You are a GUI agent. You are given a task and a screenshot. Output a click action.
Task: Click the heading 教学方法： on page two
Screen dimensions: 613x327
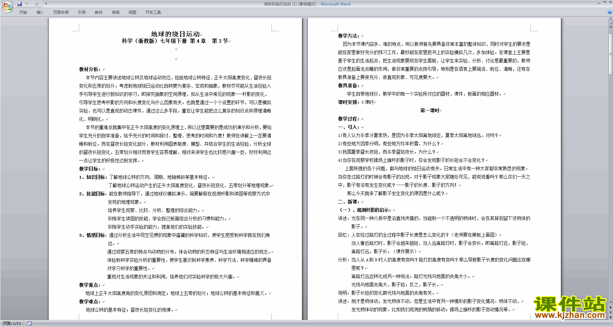click(349, 36)
